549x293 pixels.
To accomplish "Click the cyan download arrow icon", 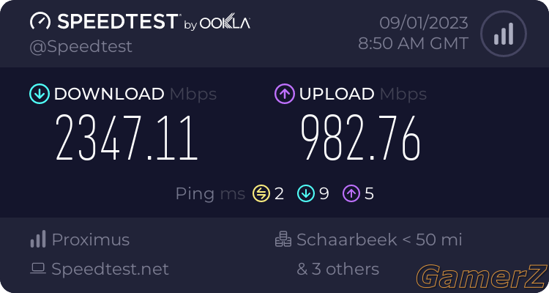I will point(40,94).
